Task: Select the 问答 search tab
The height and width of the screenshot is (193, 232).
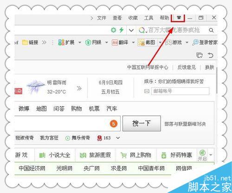Action: click(x=59, y=109)
